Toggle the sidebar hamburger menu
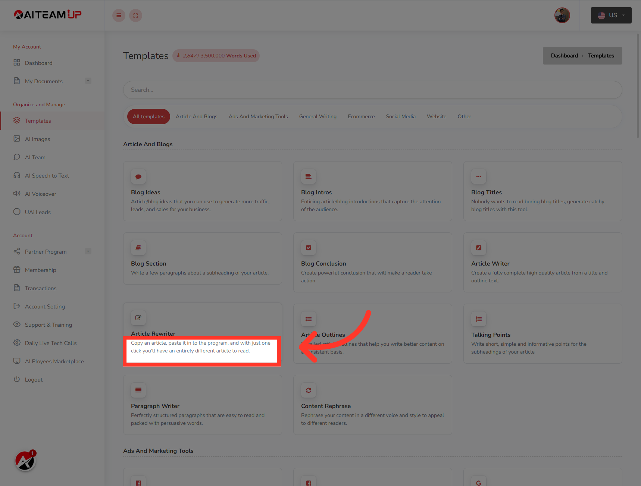 [x=119, y=15]
